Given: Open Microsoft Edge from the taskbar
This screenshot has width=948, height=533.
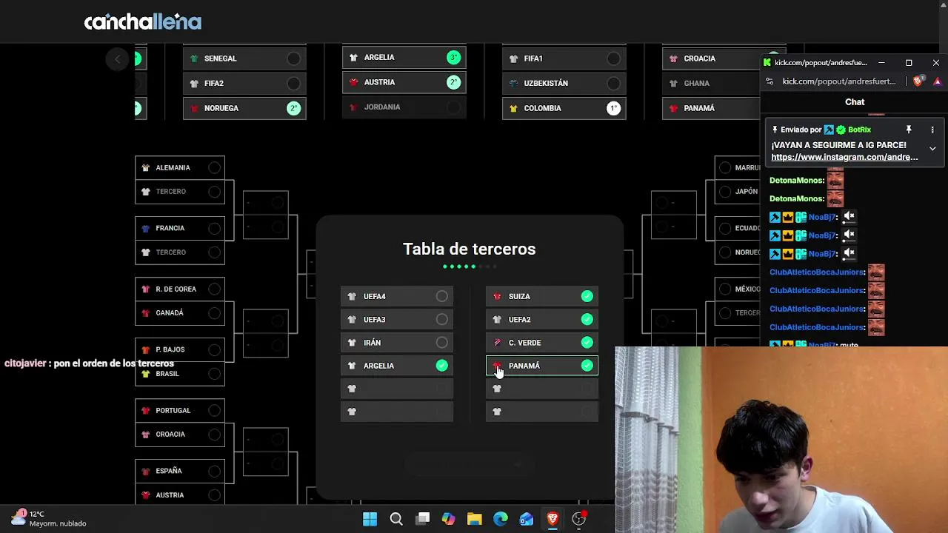Looking at the screenshot, I should [x=501, y=519].
